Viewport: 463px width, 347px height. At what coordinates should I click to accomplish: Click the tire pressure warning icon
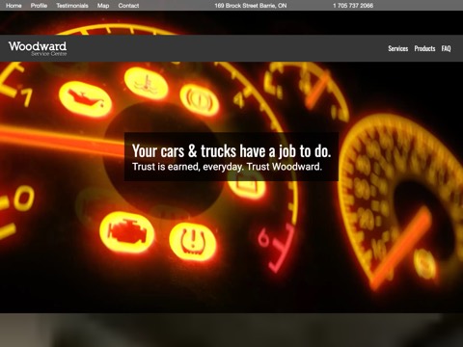click(x=193, y=241)
